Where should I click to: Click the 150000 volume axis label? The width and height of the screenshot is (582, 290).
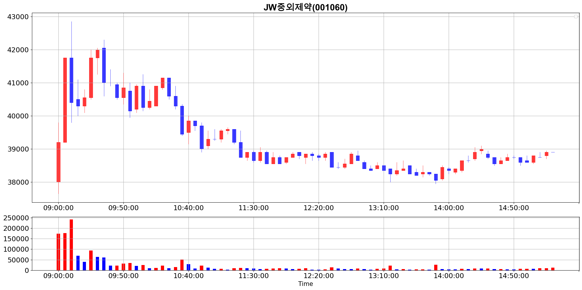pyautogui.click(x=16, y=239)
